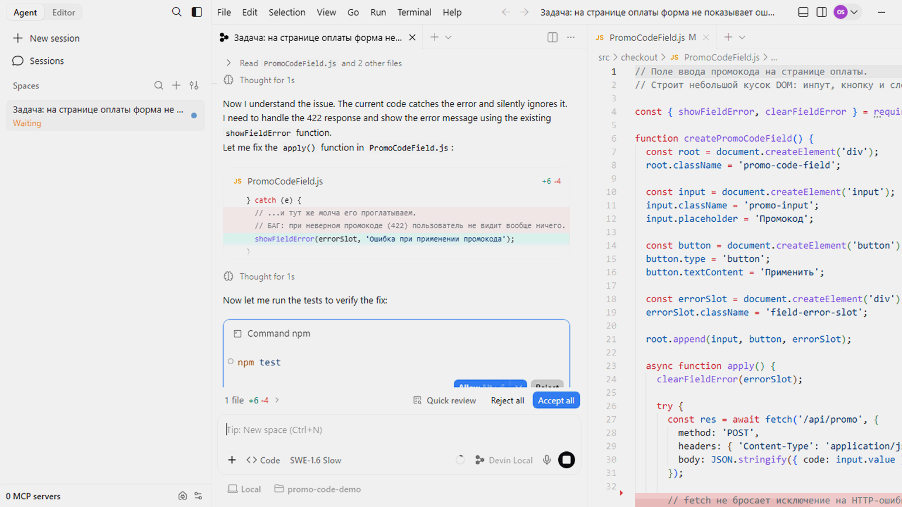Open the Help menu
Image resolution: width=902 pixels, height=507 pixels.
[x=452, y=12]
